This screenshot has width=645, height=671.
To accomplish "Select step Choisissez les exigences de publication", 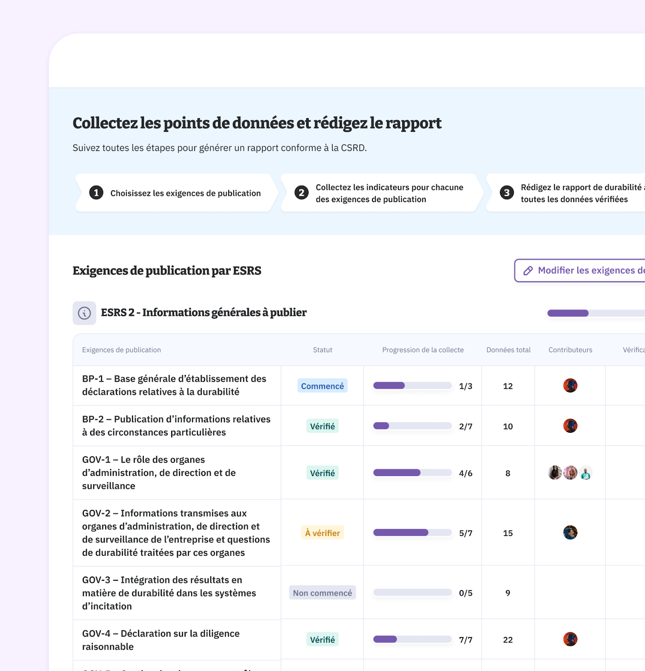I will pyautogui.click(x=177, y=193).
